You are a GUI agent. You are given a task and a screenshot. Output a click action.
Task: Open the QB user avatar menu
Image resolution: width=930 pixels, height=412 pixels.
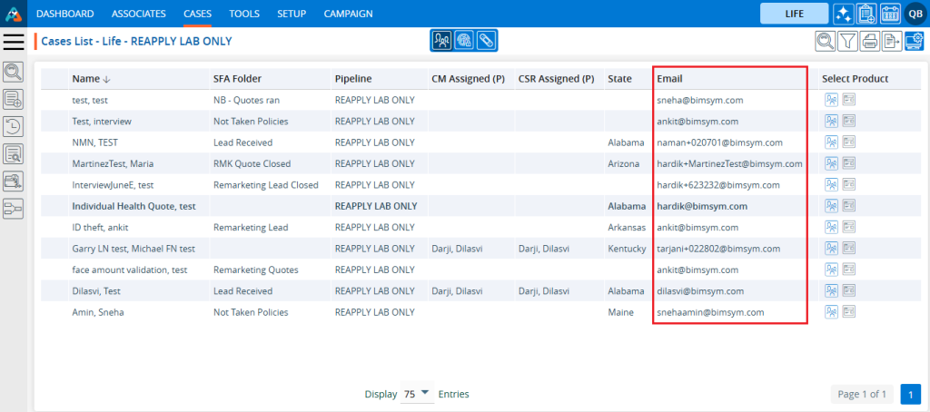[x=914, y=14]
